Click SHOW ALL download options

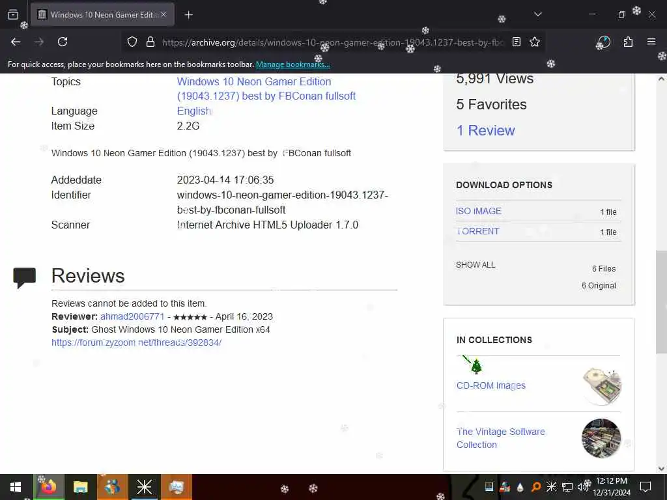click(475, 265)
